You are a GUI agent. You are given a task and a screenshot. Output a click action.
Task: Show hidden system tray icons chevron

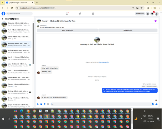click(x=142, y=119)
